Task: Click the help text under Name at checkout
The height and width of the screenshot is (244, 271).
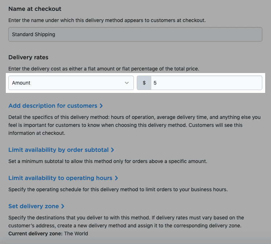Action: [107, 20]
